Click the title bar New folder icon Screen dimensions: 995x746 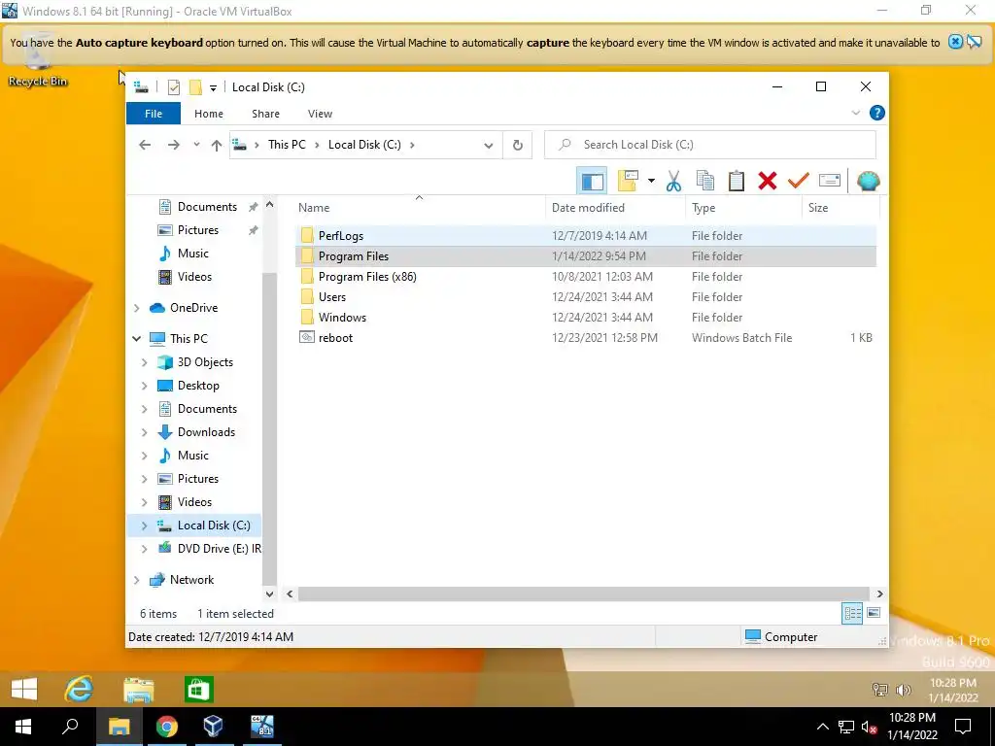click(x=195, y=87)
